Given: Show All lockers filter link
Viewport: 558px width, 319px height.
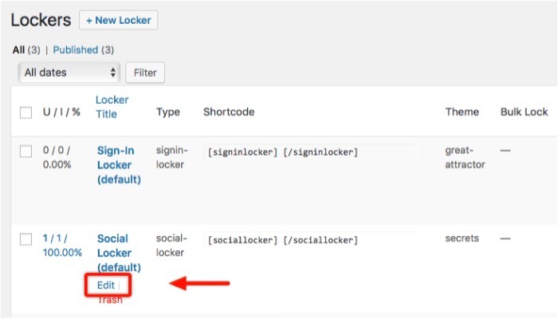Looking at the screenshot, I should (x=18, y=49).
